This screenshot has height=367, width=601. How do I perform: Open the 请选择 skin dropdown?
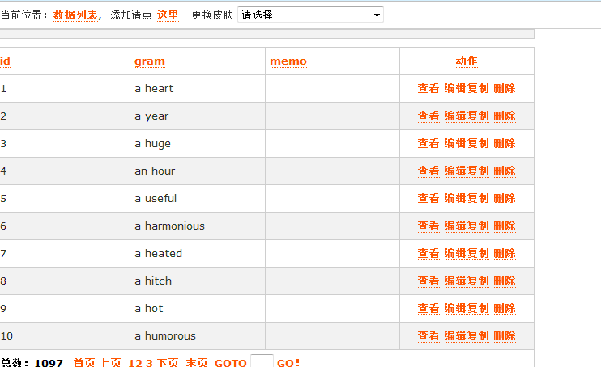(310, 15)
